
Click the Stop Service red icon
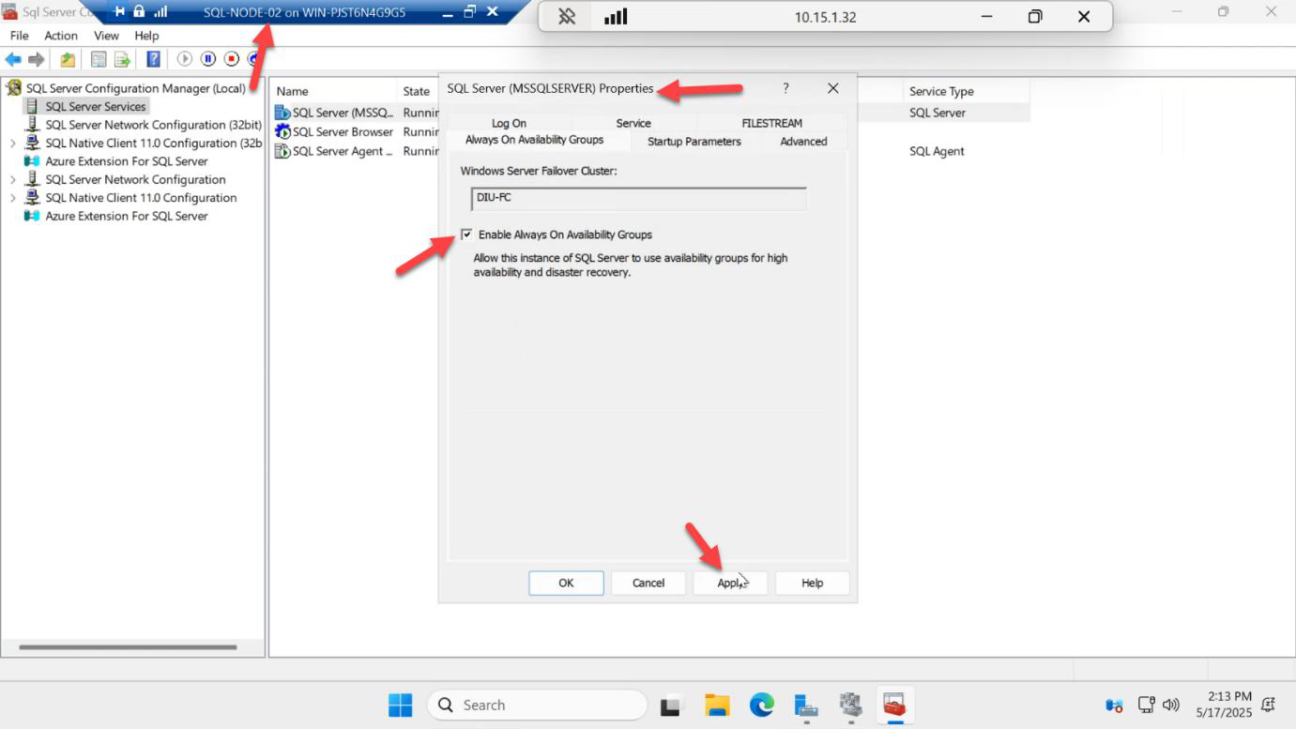(232, 59)
